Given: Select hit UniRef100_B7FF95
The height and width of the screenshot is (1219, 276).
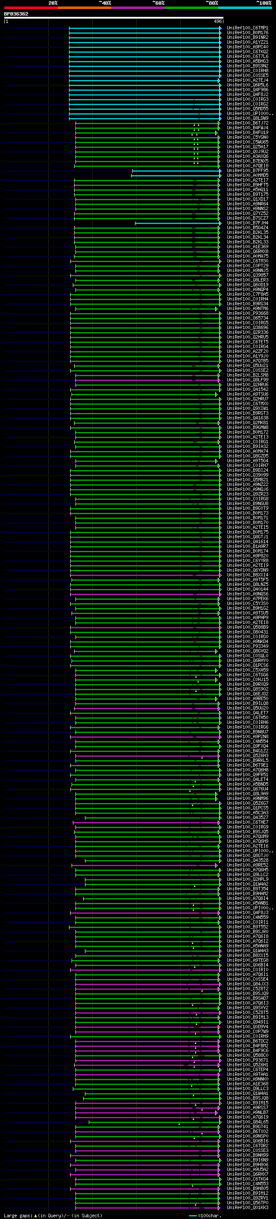Looking at the screenshot, I should pos(247,170).
